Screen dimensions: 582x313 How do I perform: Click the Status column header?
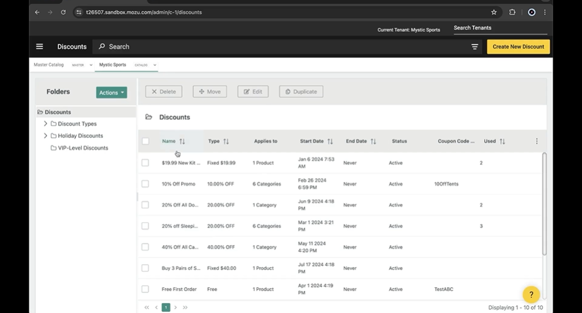399,141
